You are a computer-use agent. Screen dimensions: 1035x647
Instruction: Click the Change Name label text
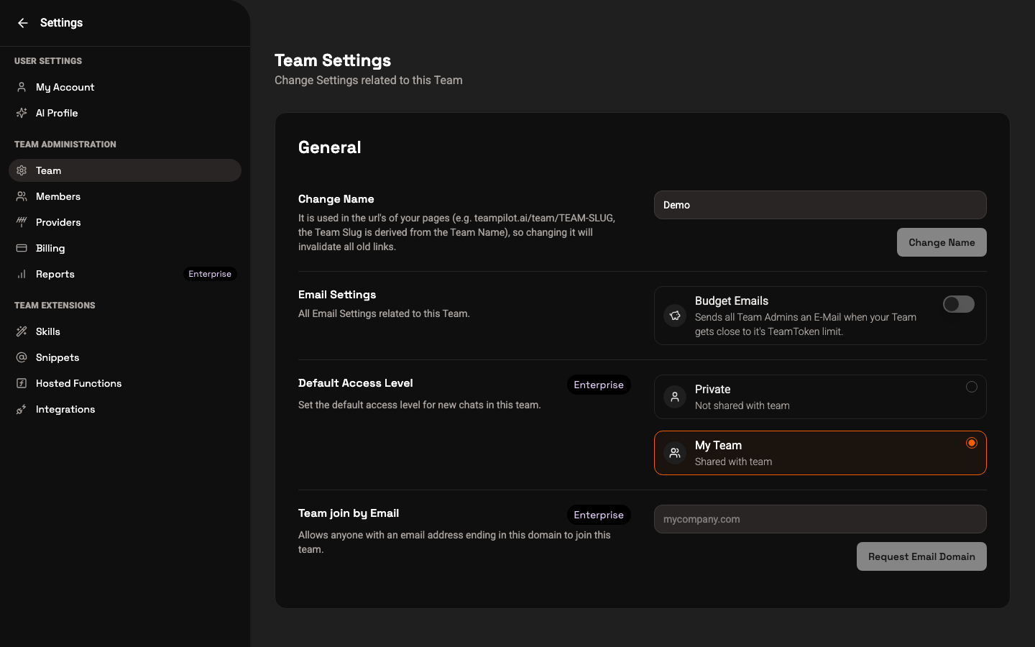(x=336, y=199)
